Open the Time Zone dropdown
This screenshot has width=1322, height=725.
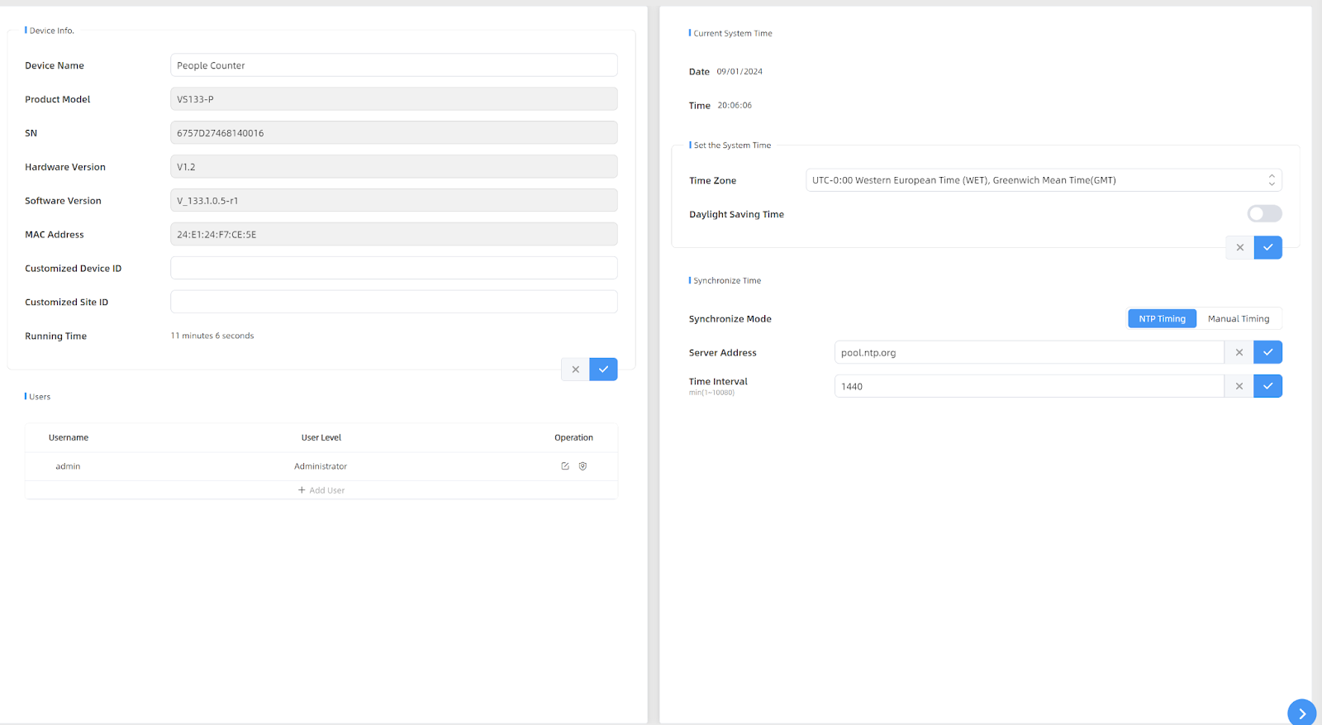[x=1043, y=180]
